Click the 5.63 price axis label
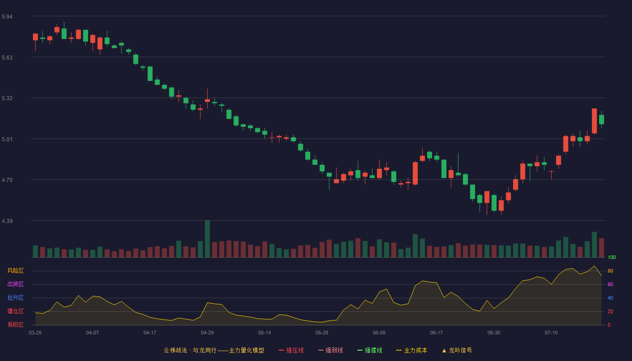This screenshot has width=632, height=361. tap(7, 58)
